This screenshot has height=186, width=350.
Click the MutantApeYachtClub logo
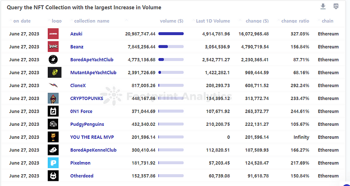(x=54, y=72)
